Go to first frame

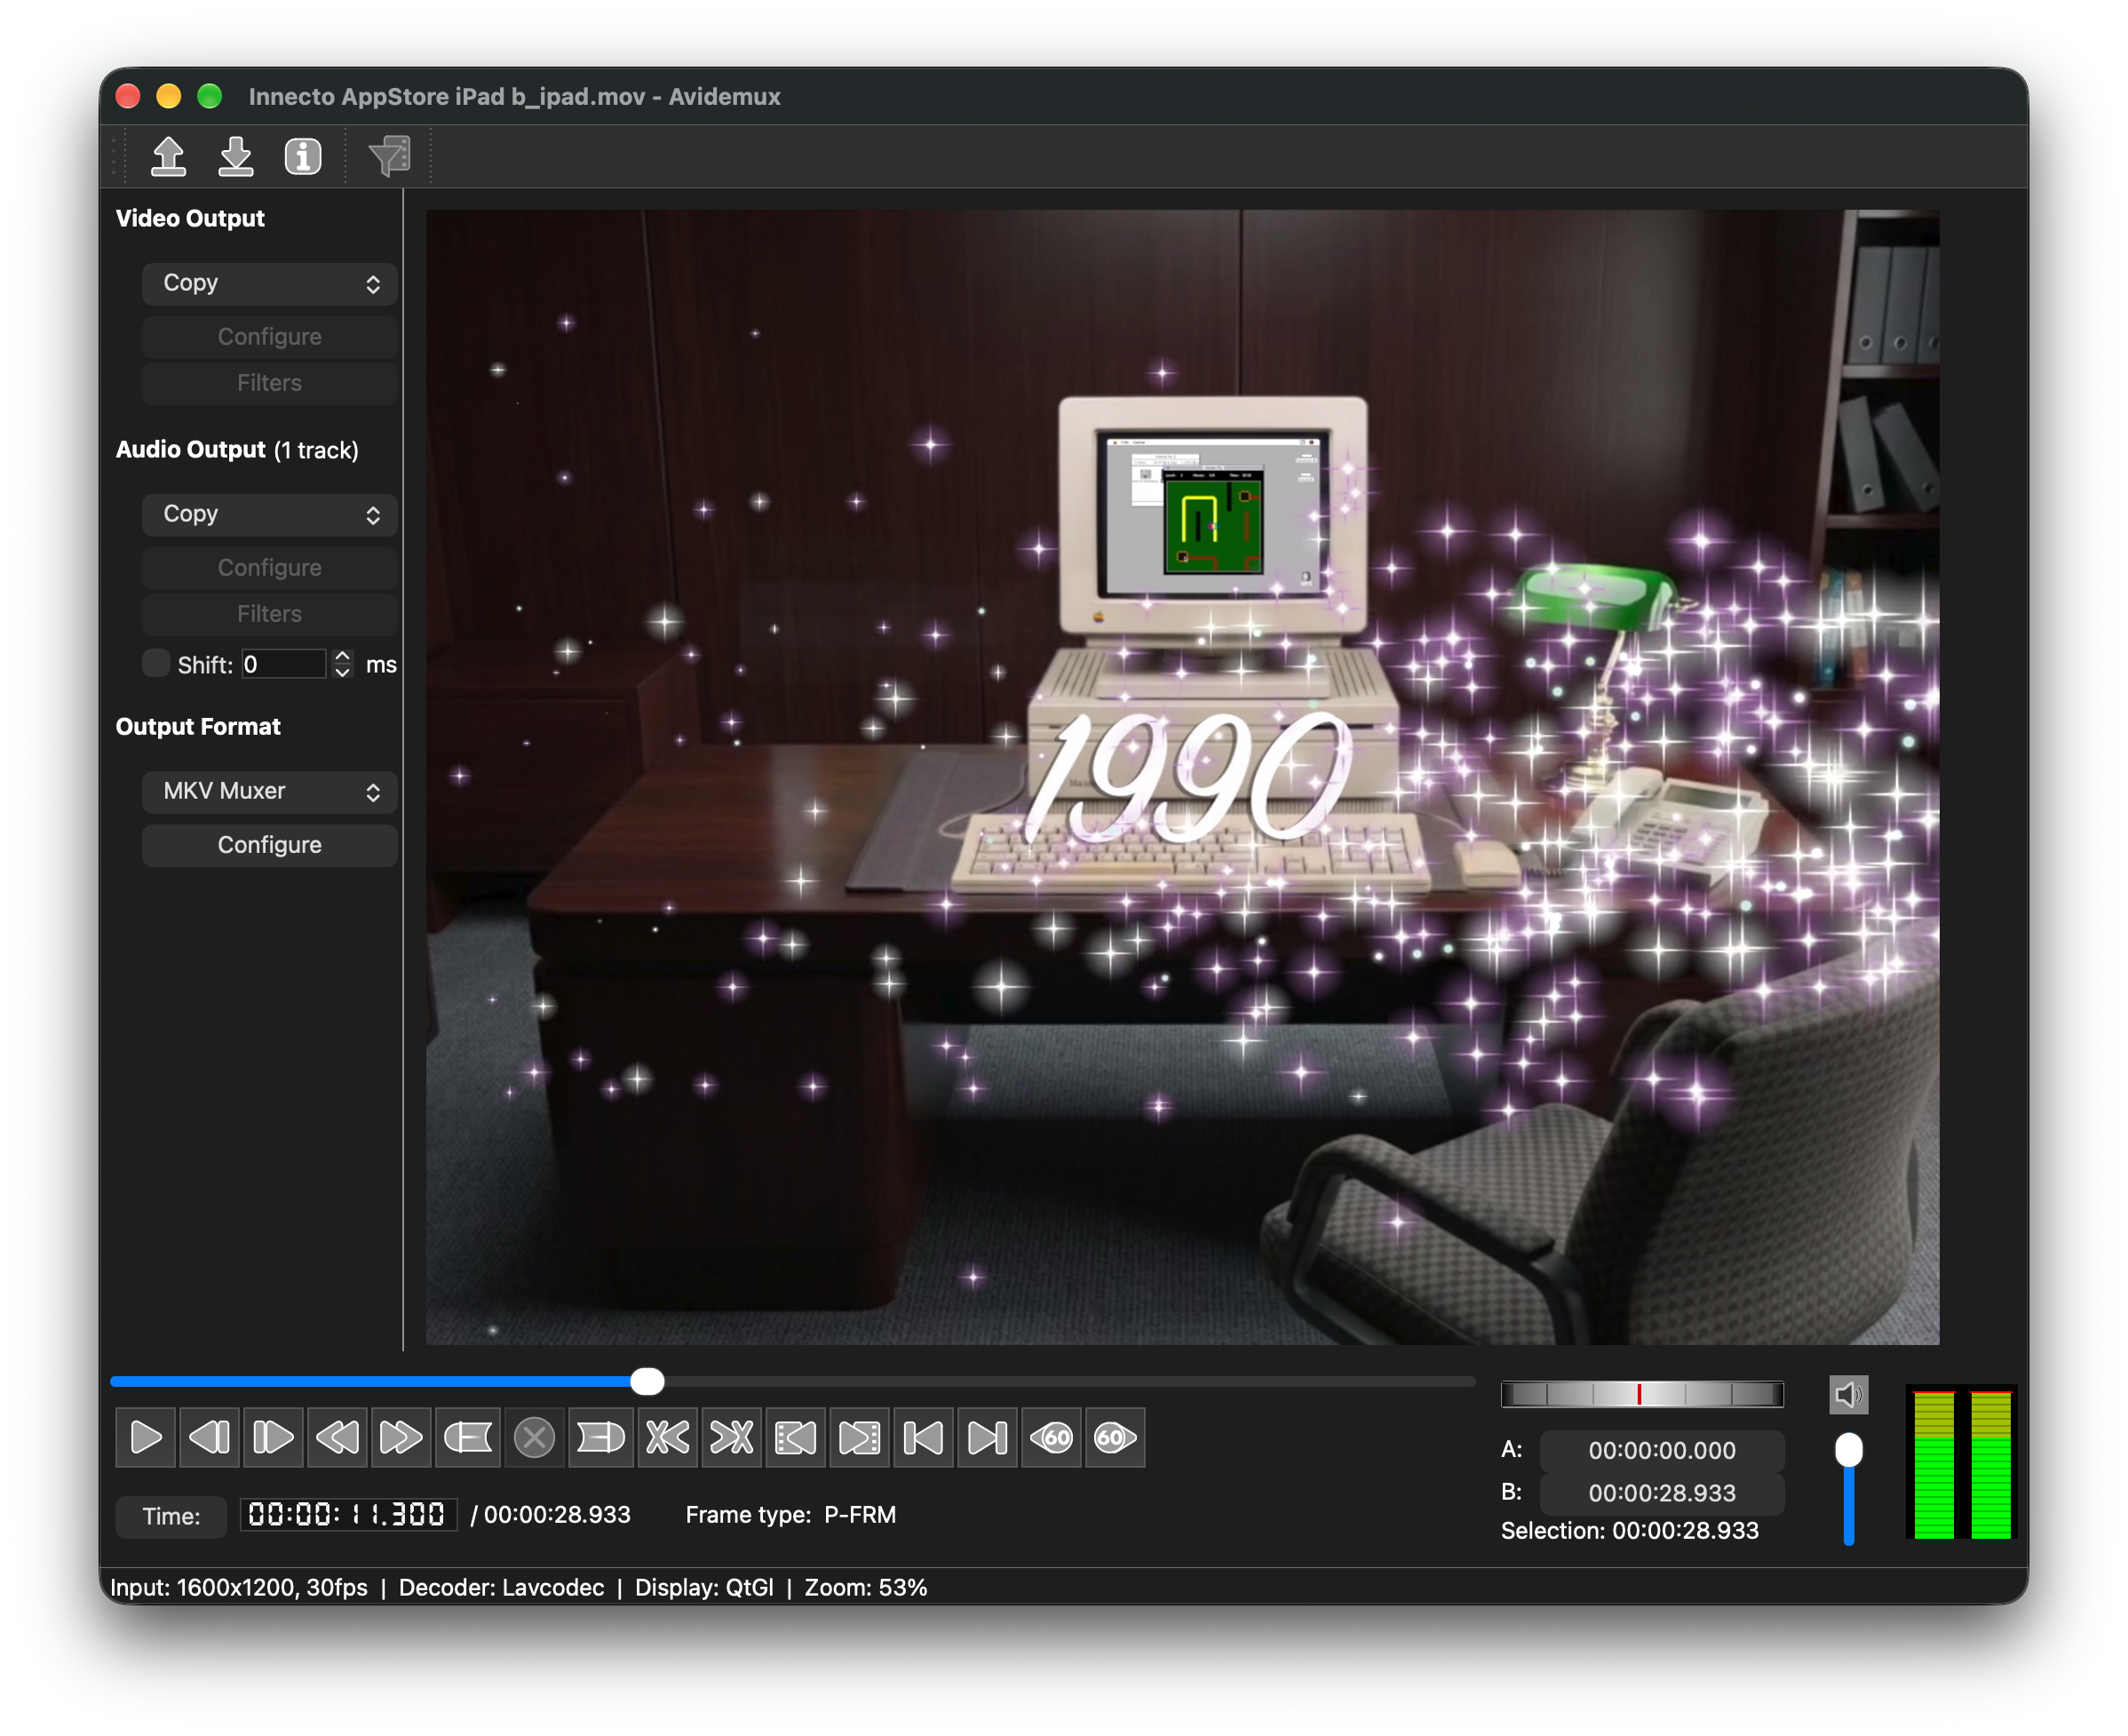pyautogui.click(x=924, y=1438)
